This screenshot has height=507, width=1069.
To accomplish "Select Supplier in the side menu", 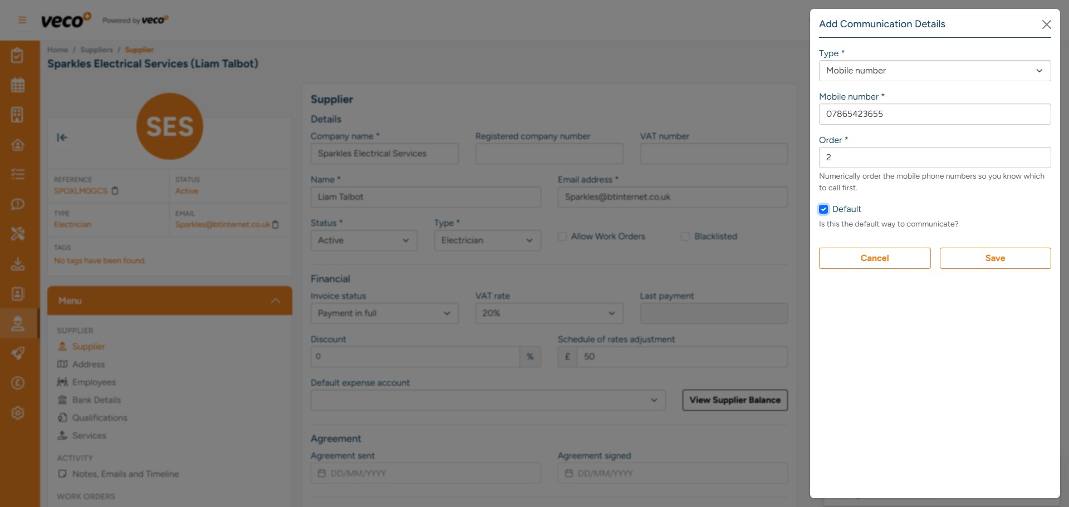I will [x=89, y=347].
